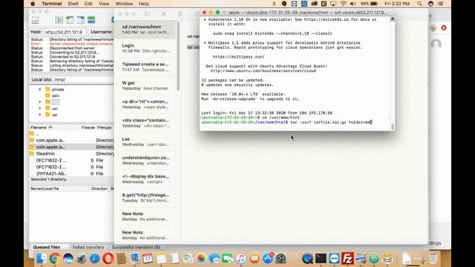Open Music app in the Dock
The height and width of the screenshot is (267, 475).
coord(240,258)
